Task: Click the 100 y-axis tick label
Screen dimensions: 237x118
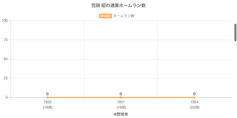Action: (x=5, y=21)
